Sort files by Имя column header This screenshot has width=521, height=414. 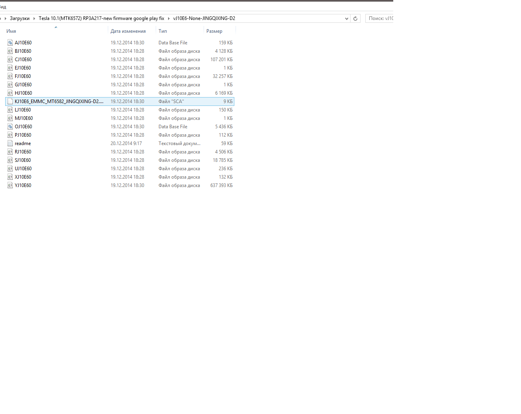click(x=11, y=31)
